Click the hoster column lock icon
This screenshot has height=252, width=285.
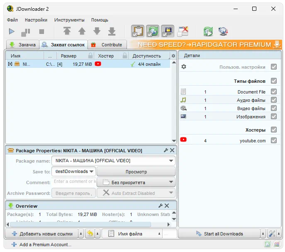coord(125,55)
